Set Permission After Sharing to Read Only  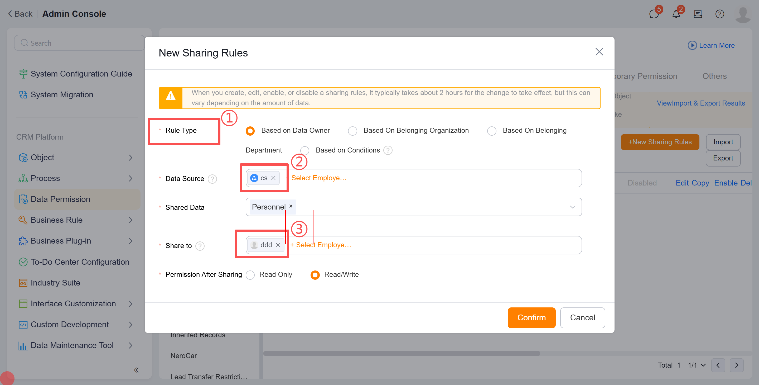(x=250, y=275)
